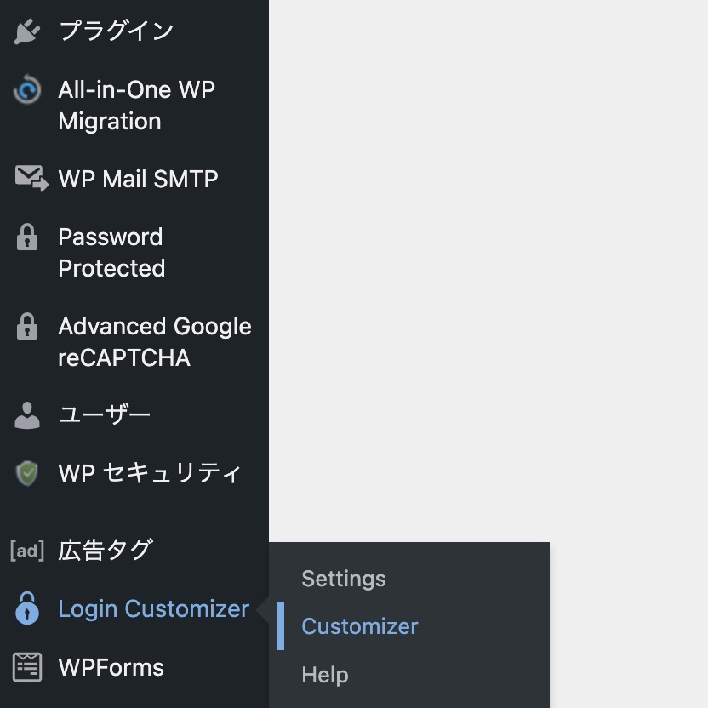Click the green shield icon for WP セキュリティ
Screen dimensions: 708x708
(x=27, y=473)
